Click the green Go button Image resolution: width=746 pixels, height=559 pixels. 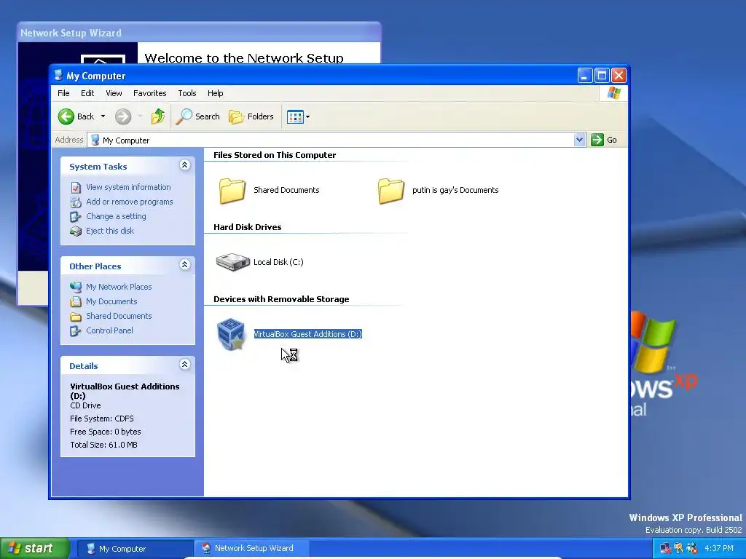pyautogui.click(x=604, y=140)
